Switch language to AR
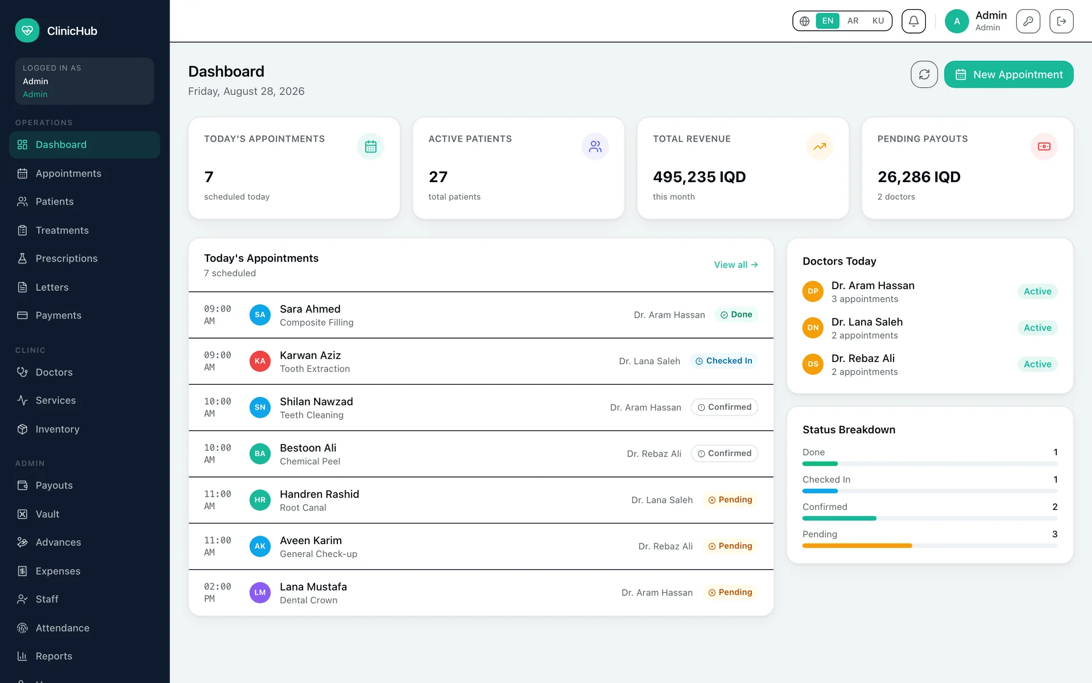The image size is (1092, 683). click(853, 21)
